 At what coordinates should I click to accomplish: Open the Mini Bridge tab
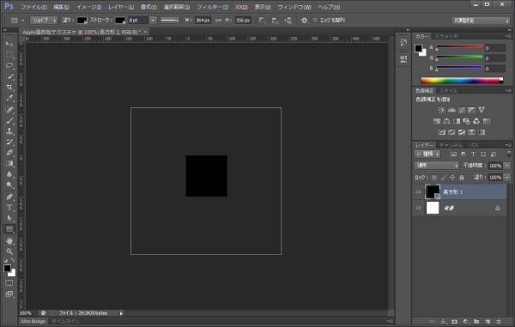[33, 321]
